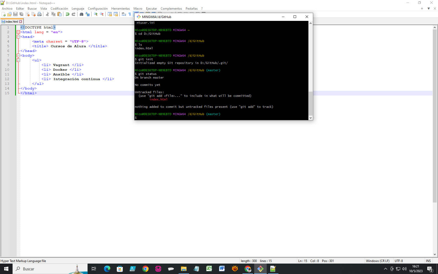Viewport: 438px width, 274px height.
Task: Open the Archivo menu
Action: pyautogui.click(x=7, y=9)
